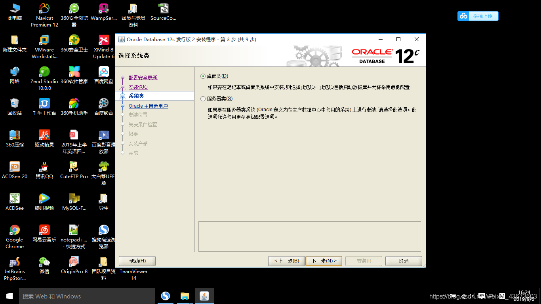
Task: Open notepad++ 快捷方式 icon
Action: point(74,237)
